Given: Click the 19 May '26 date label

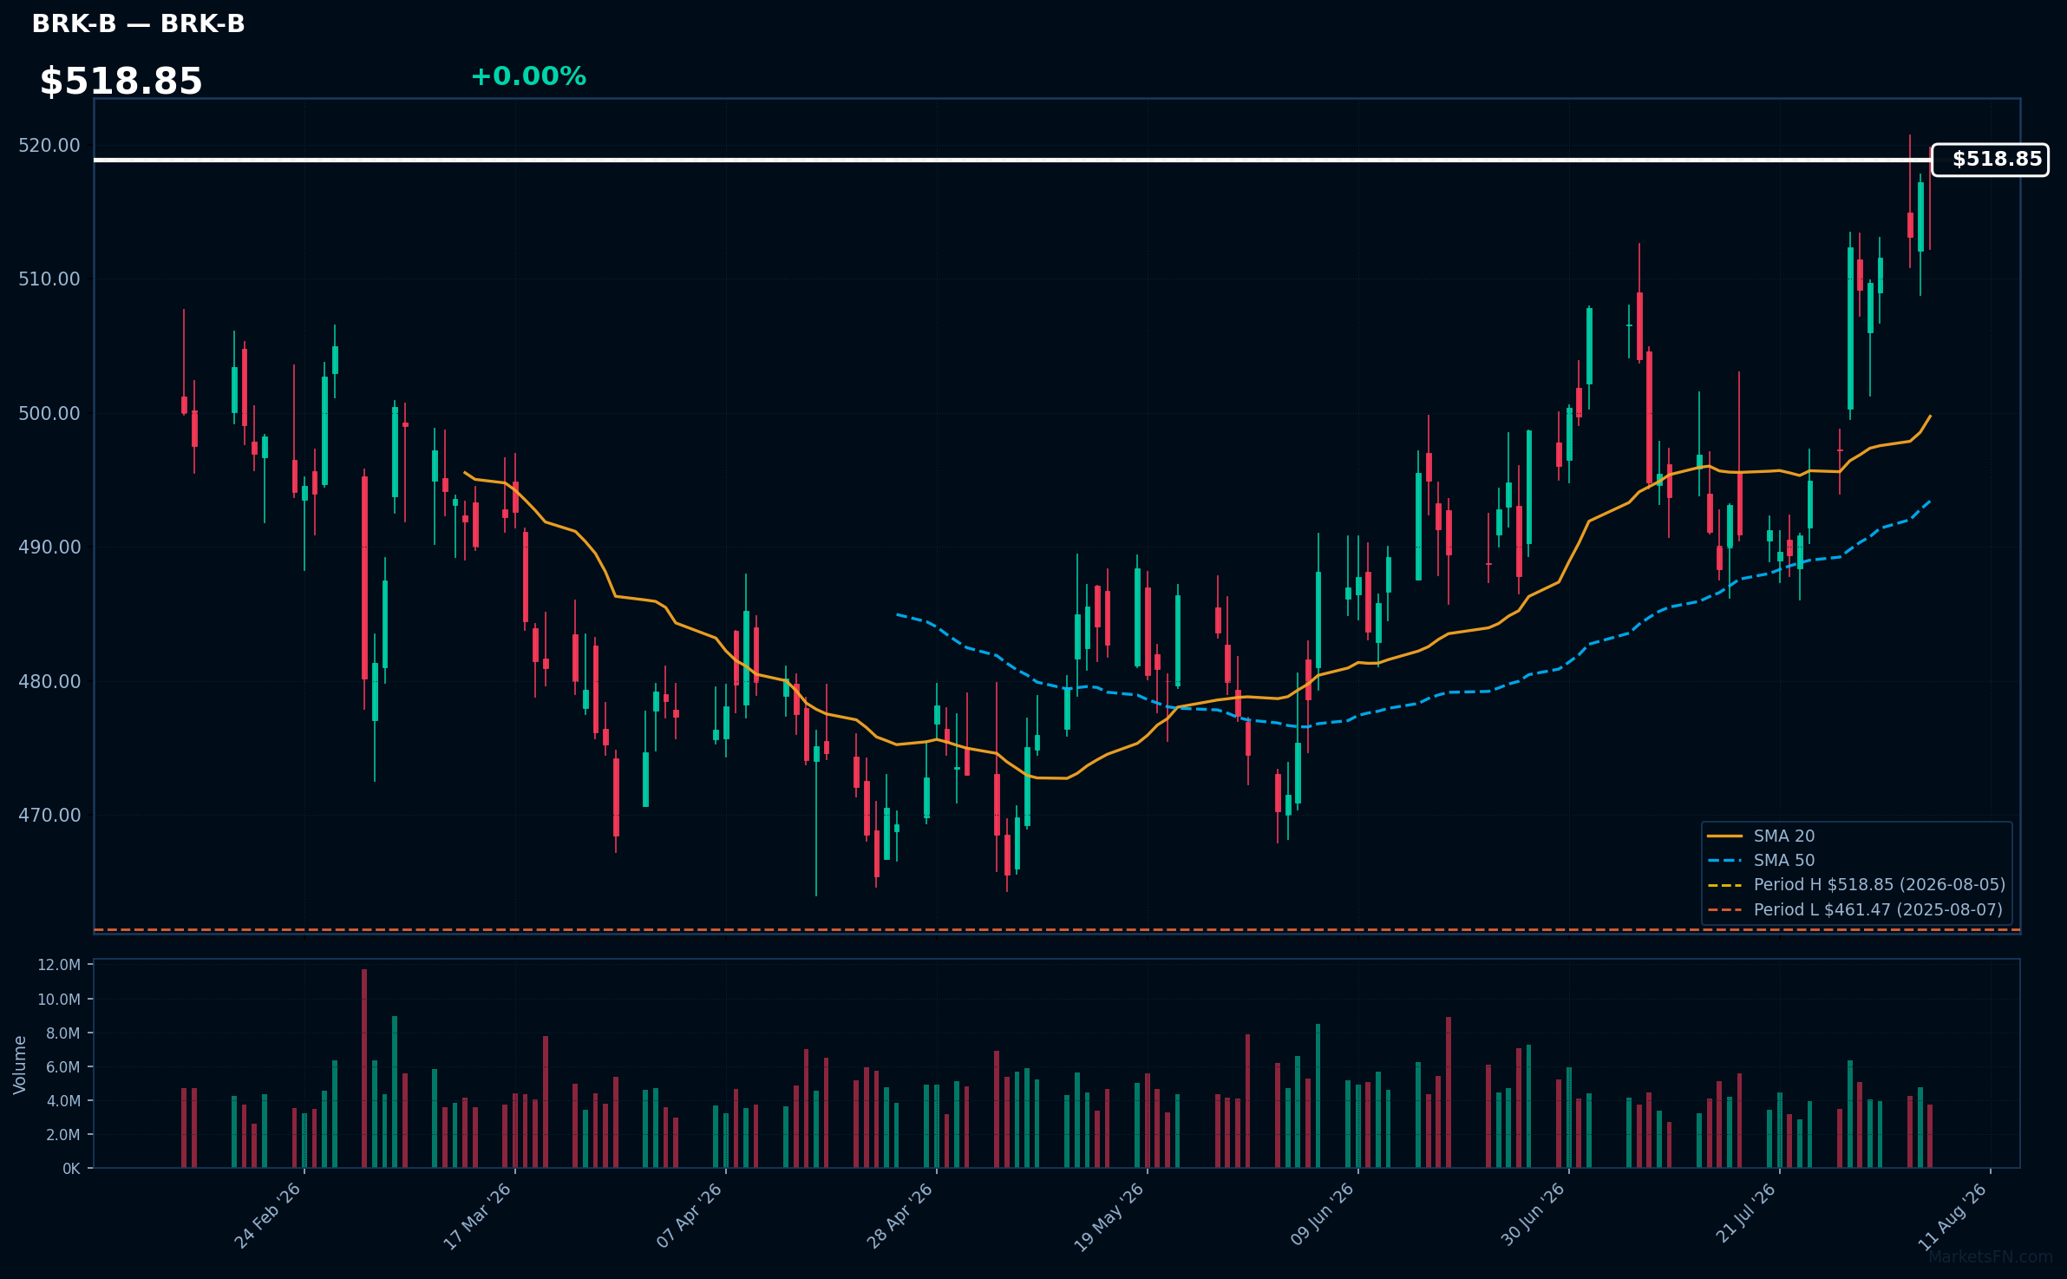Looking at the screenshot, I should [x=1109, y=1217].
